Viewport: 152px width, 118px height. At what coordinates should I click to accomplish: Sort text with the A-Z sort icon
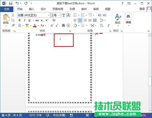pos(102,25)
